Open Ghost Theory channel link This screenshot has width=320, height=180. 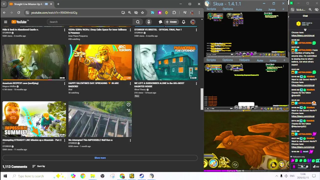(140, 90)
